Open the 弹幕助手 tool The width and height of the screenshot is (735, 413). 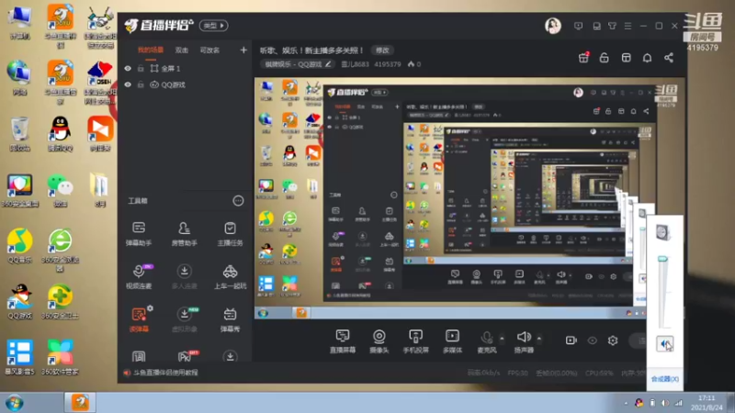[139, 234]
